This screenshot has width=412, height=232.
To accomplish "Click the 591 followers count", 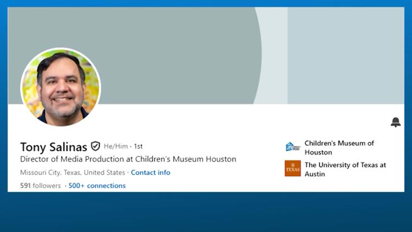I will [x=40, y=186].
